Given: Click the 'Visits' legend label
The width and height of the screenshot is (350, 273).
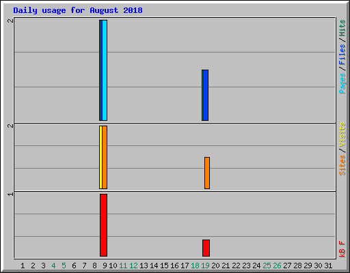Looking at the screenshot, I should pos(342,135).
